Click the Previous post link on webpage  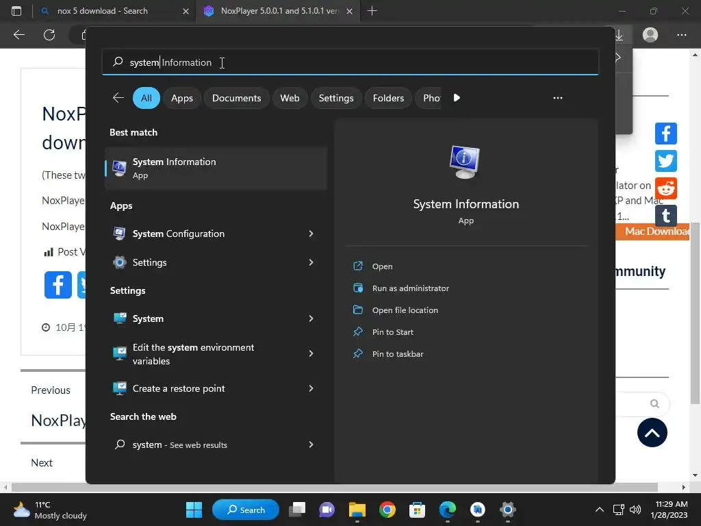pyautogui.click(x=51, y=390)
